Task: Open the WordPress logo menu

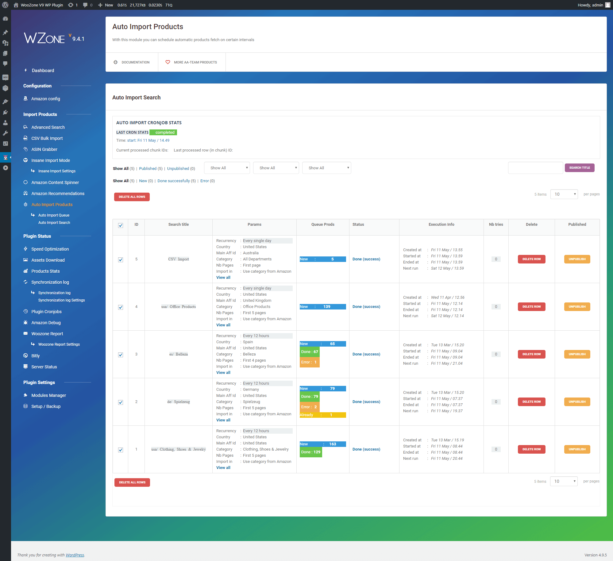Action: [5, 5]
